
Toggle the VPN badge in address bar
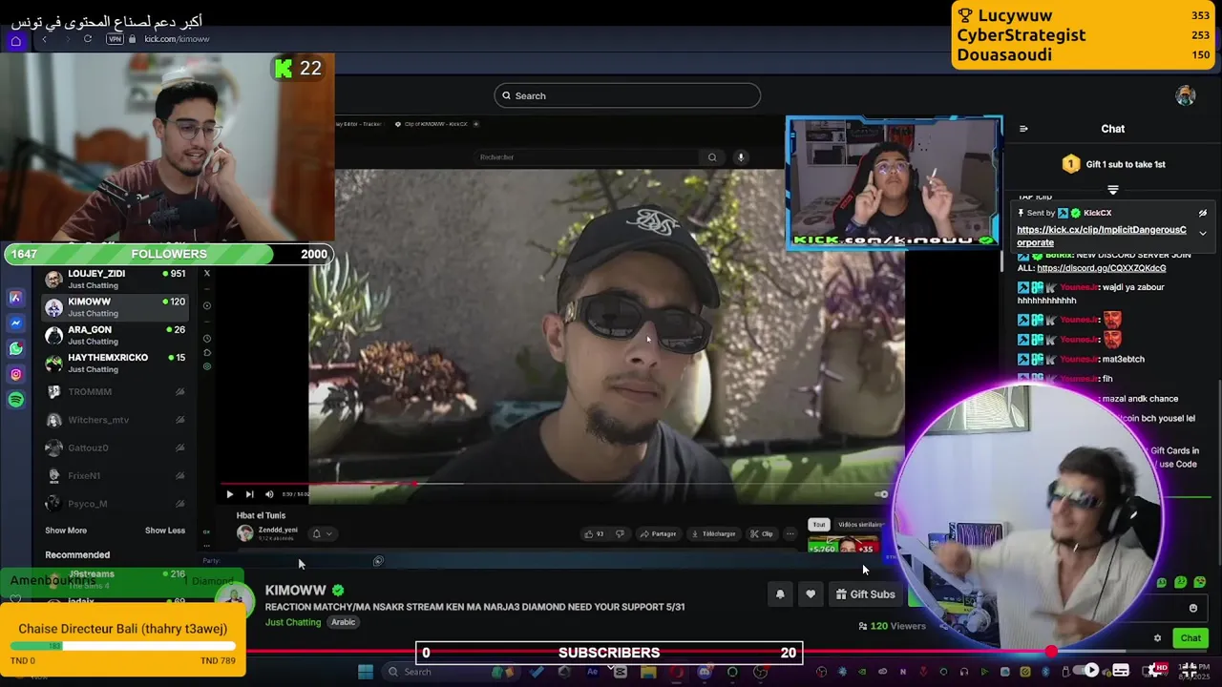[x=115, y=39]
